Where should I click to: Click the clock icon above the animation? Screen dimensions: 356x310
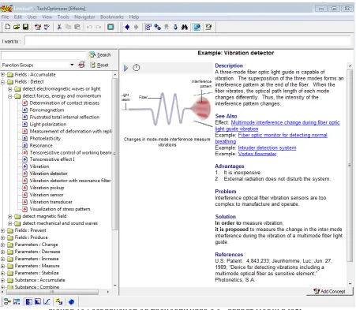click(137, 68)
